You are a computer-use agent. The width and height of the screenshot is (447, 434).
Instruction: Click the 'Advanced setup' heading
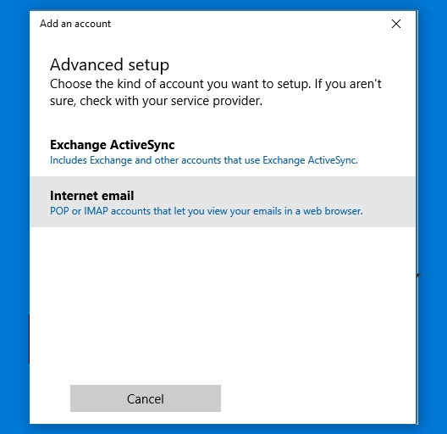[110, 64]
